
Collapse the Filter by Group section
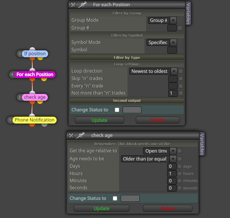127,13
